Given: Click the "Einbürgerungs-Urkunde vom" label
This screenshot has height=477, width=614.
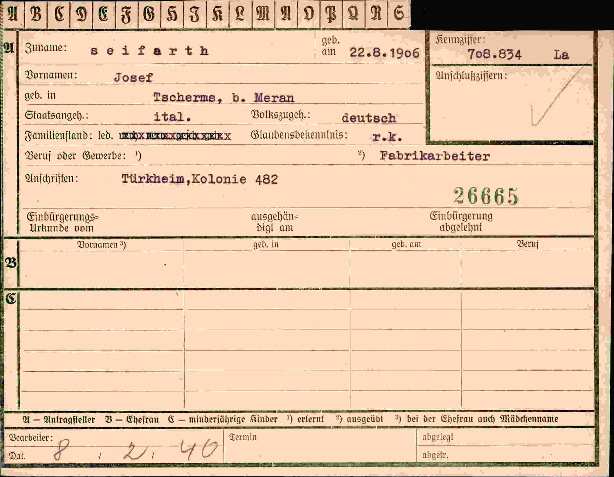Looking at the screenshot, I should [63, 222].
